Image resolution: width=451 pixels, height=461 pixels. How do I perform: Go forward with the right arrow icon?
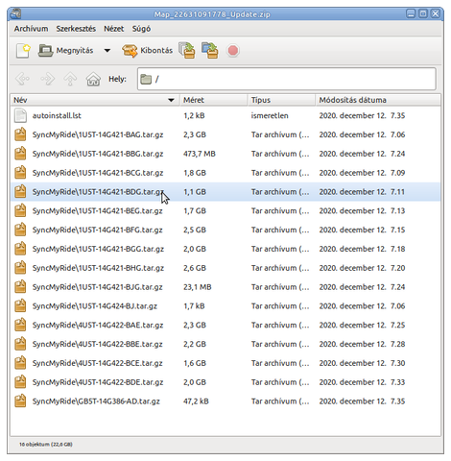47,79
